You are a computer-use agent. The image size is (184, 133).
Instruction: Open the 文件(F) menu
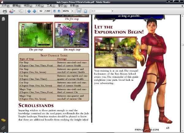6,6
